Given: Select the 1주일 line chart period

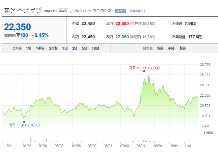Looking at the screenshot, I should [x=40, y=48].
